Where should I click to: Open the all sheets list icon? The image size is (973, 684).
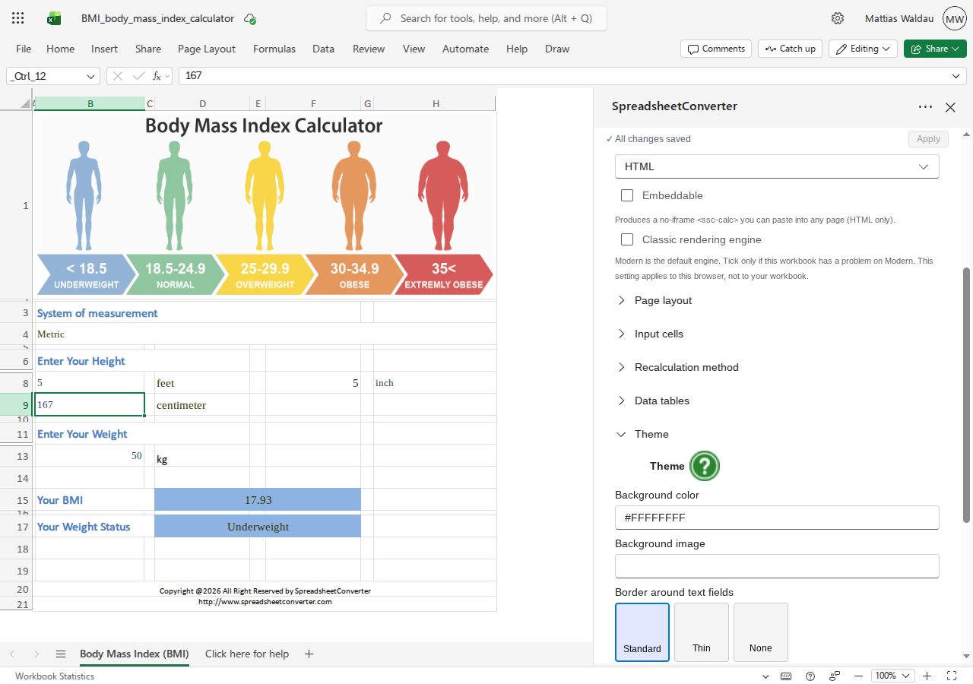(61, 654)
